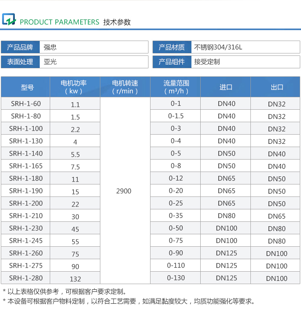Select model cell SRH-1-280

click(x=26, y=278)
